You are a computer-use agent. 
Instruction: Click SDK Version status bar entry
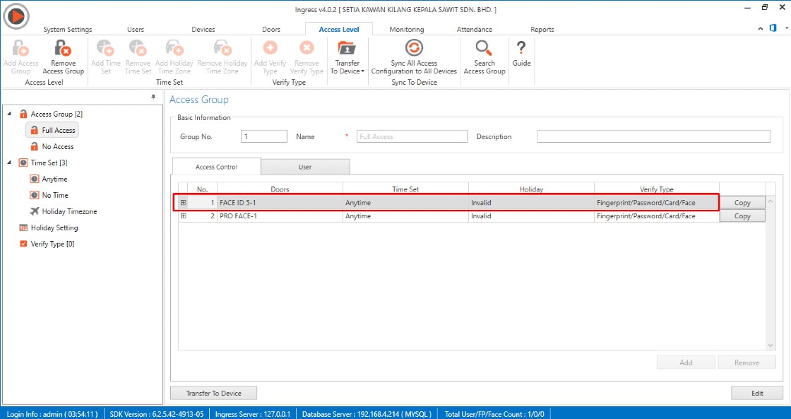[157, 414]
